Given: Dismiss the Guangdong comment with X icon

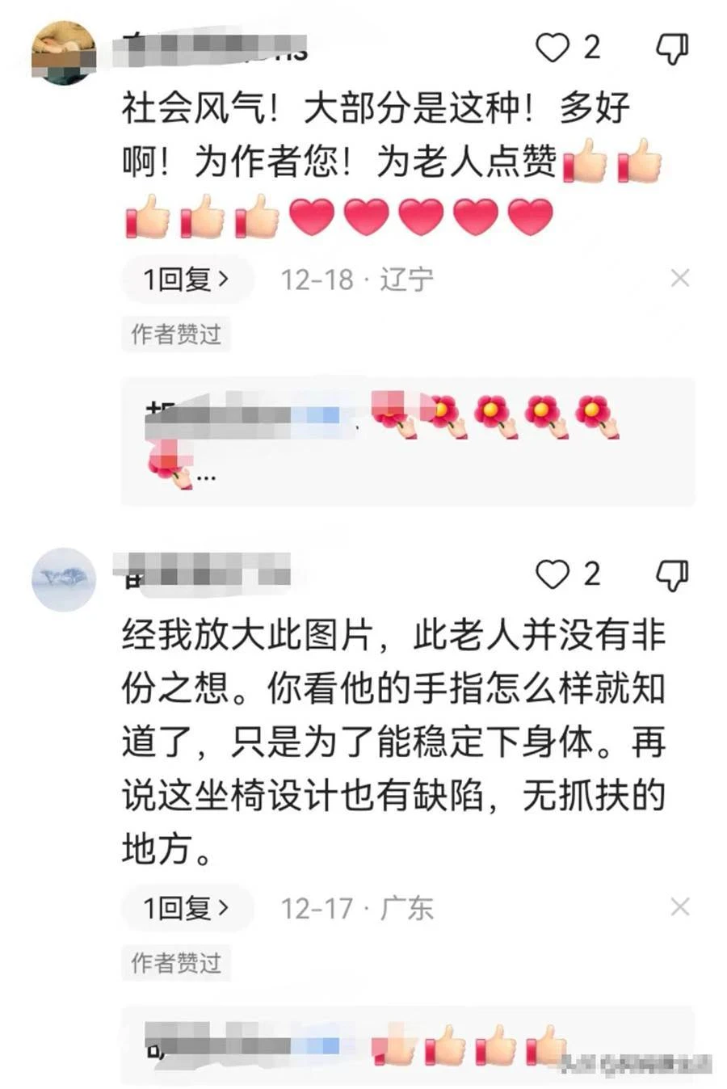Looking at the screenshot, I should (680, 907).
